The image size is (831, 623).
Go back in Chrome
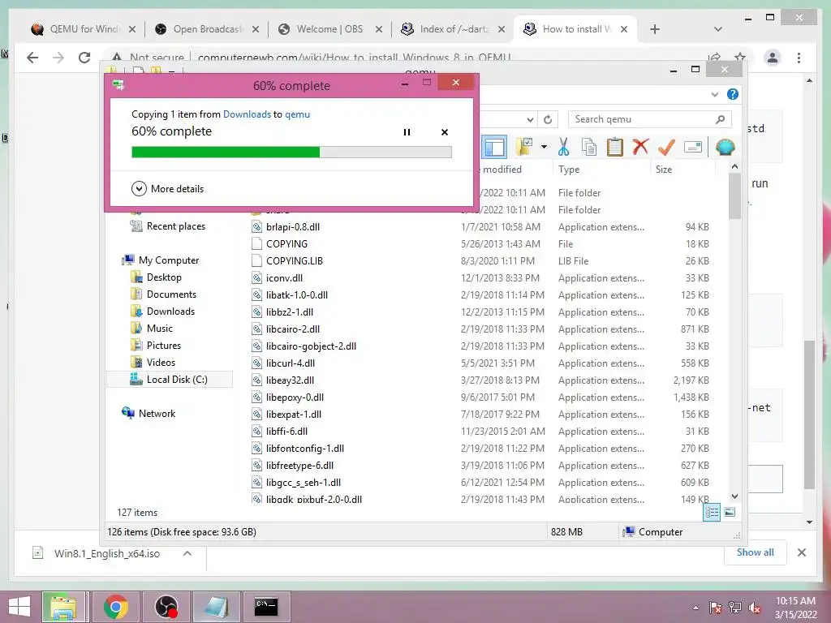pos(32,58)
